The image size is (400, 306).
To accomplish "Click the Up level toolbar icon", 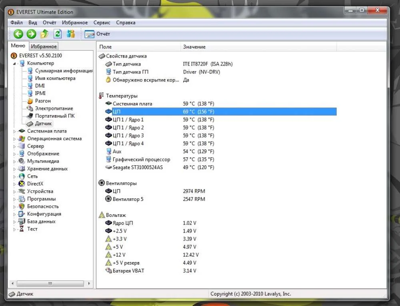I will [x=44, y=34].
